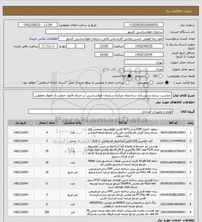
Task: Click the TASHFA ST37 steel handrail name
Action: [123, 183]
